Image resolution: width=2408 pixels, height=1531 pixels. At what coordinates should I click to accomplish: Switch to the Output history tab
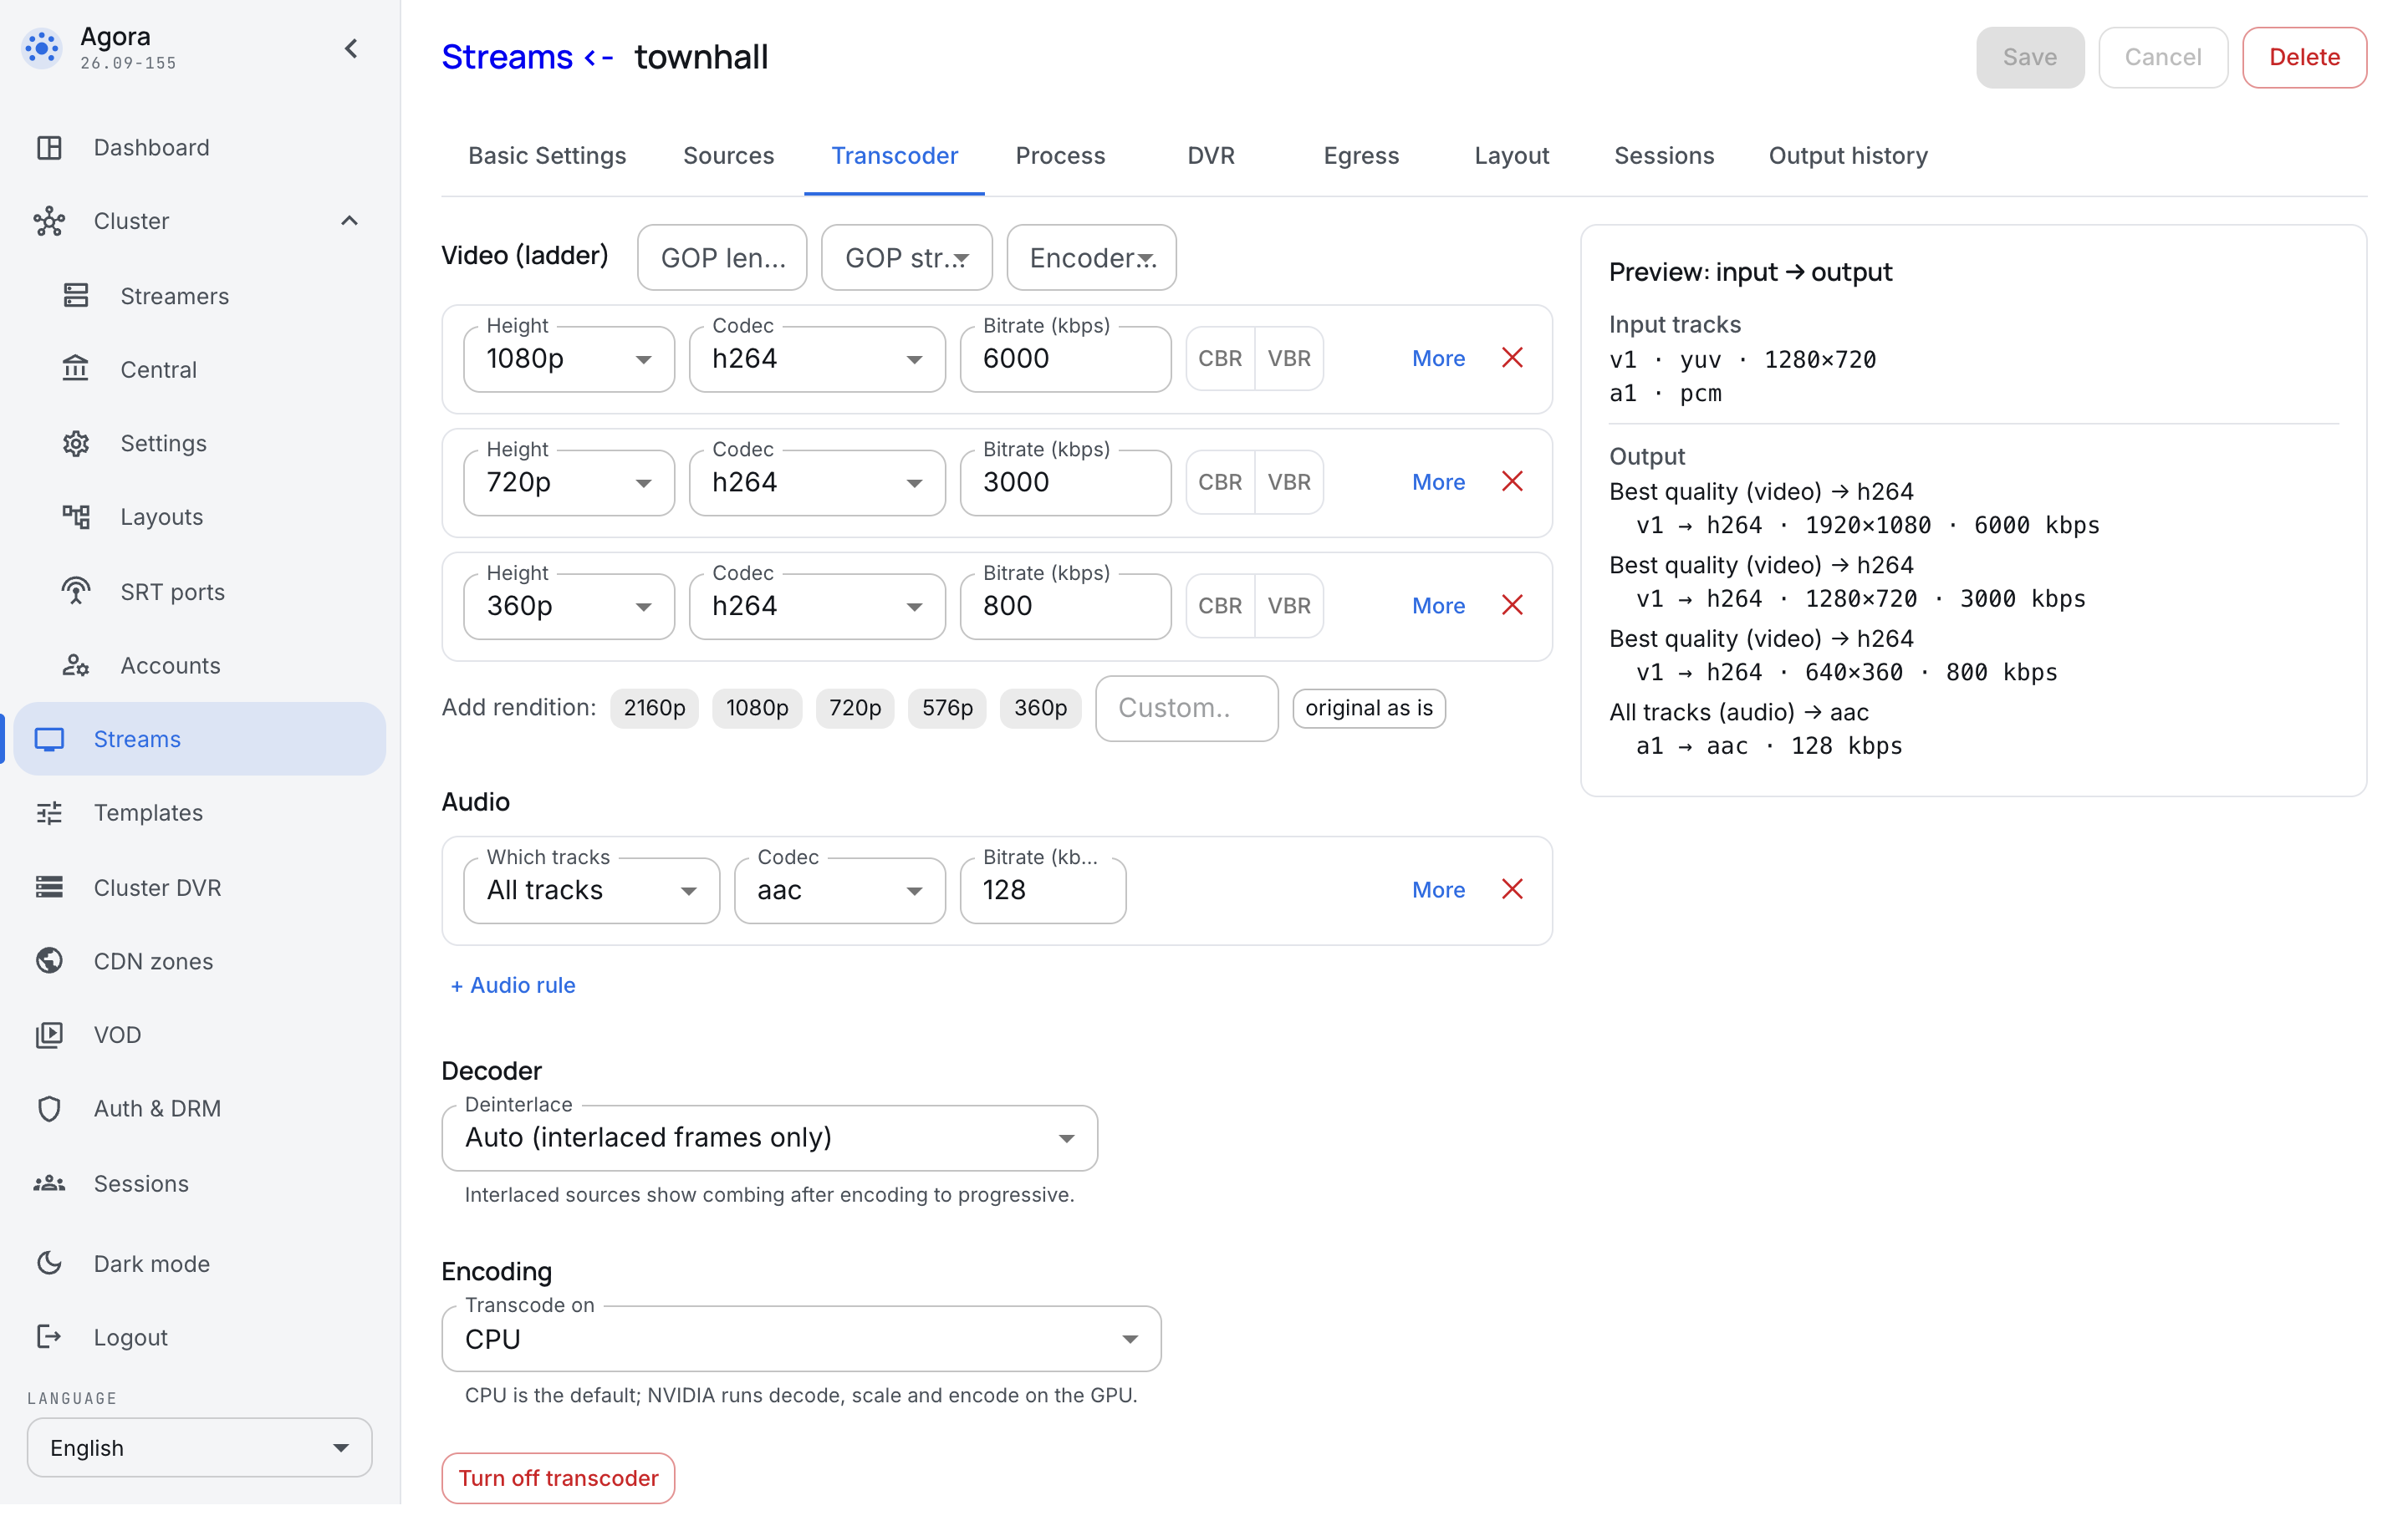[1848, 156]
